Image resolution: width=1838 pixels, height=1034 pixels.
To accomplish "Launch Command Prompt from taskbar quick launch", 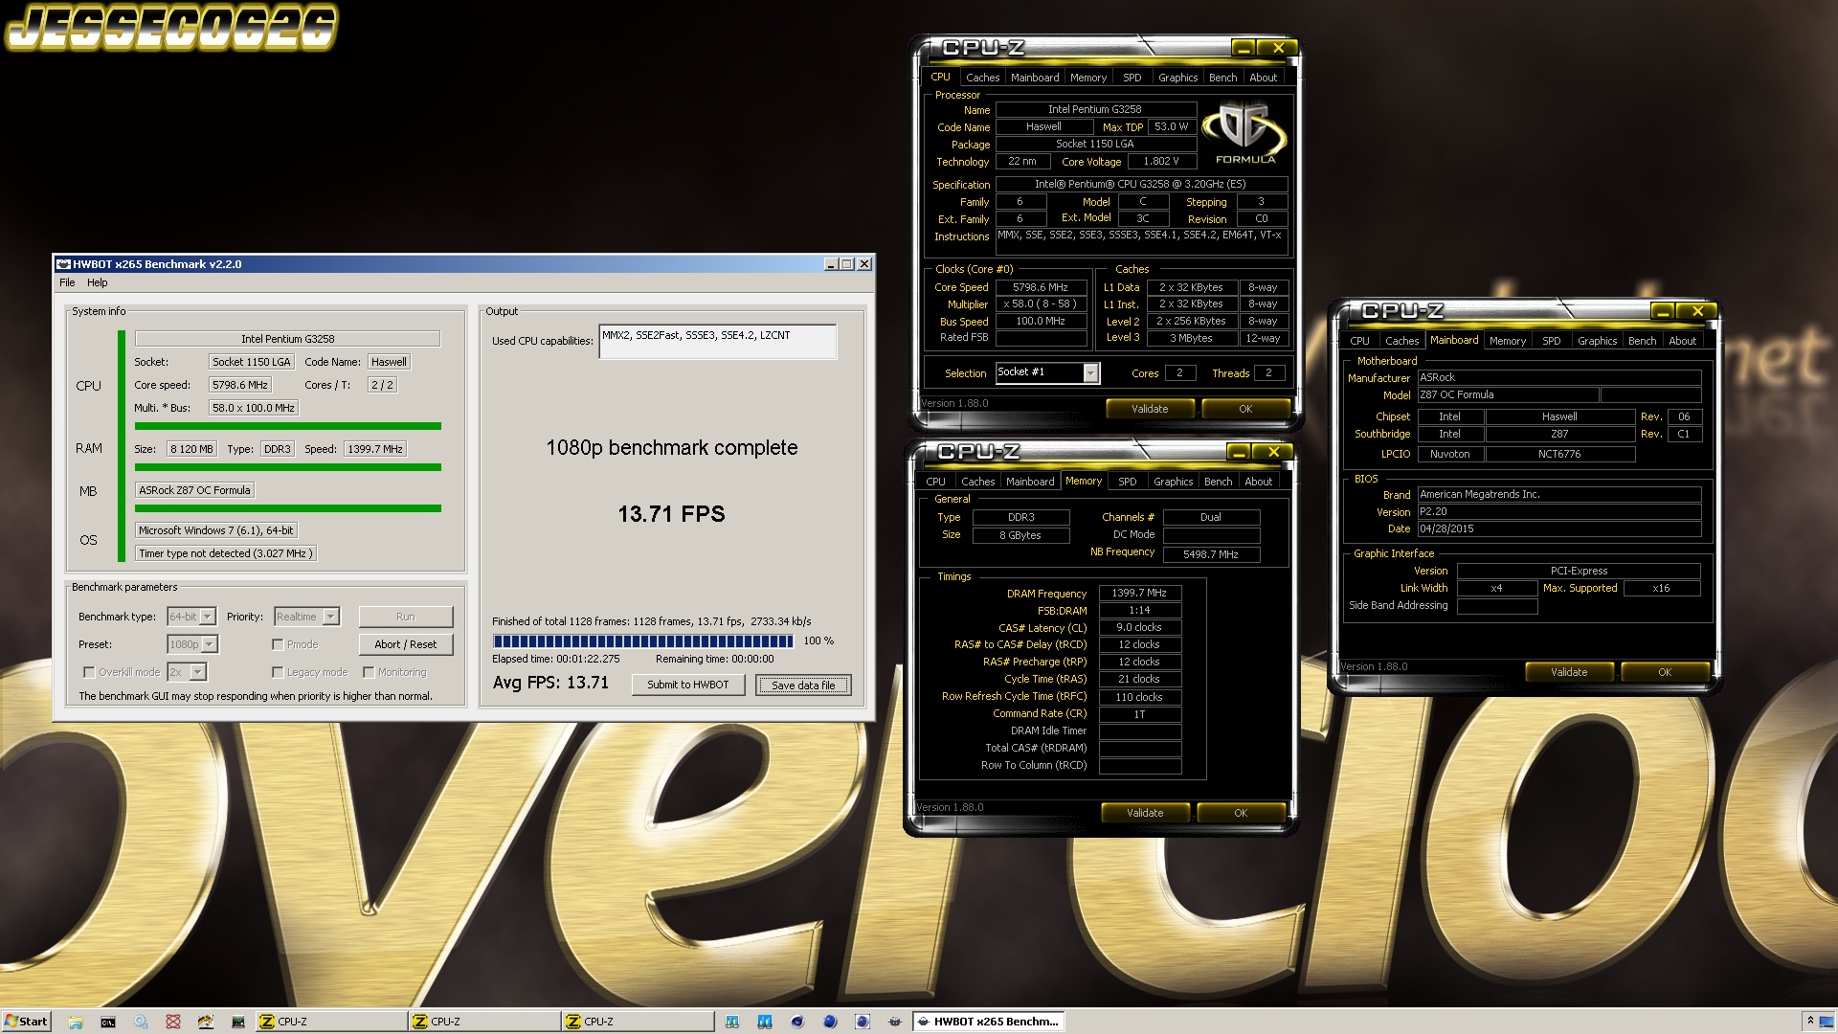I will [108, 1022].
